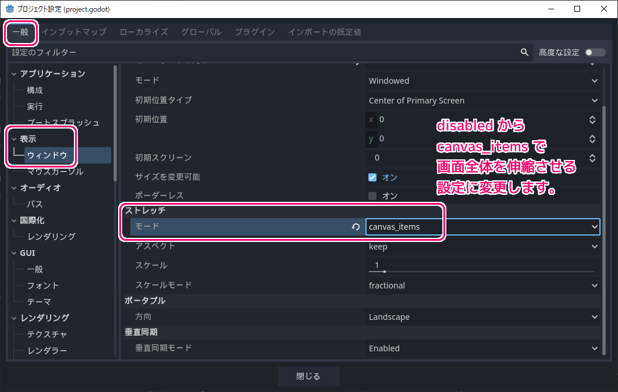Image resolution: width=618 pixels, height=392 pixels.
Task: Open the canvas_items stretch mode dropdown
Action: pyautogui.click(x=483, y=227)
